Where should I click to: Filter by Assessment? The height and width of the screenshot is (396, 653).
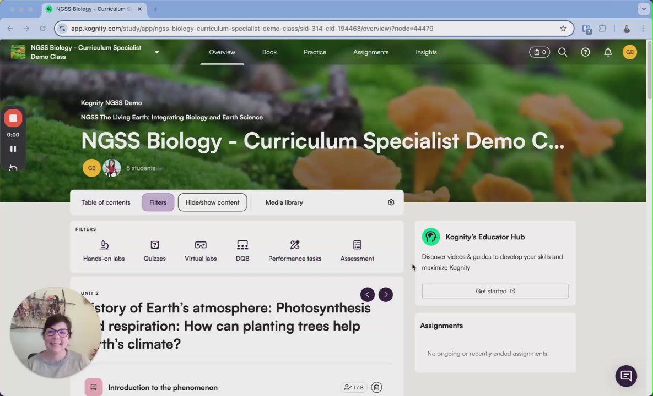coord(357,251)
